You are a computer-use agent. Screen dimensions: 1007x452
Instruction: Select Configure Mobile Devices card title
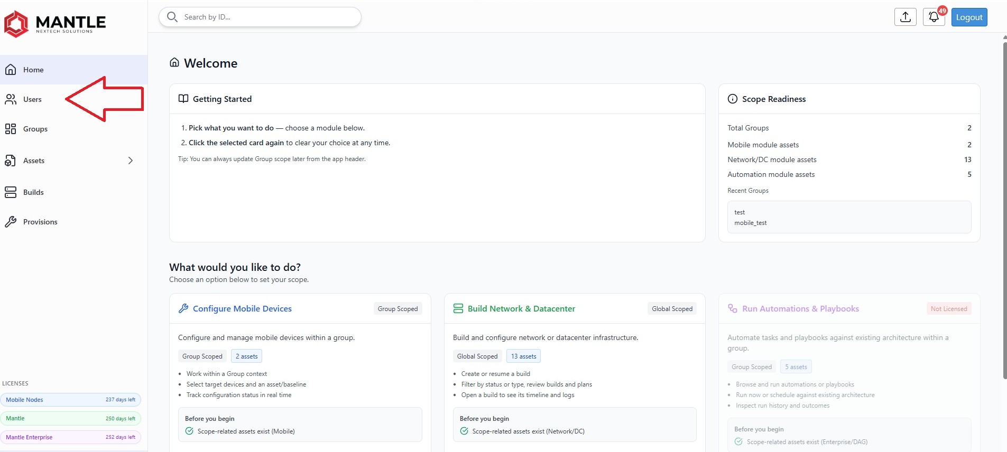242,308
